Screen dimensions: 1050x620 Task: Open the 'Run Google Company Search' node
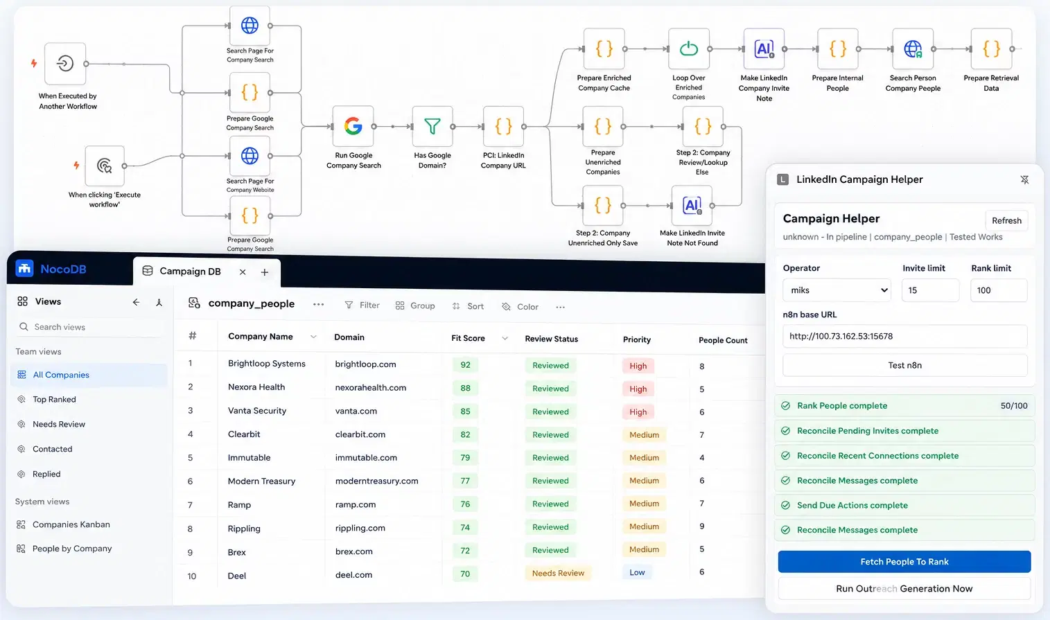[x=353, y=126]
